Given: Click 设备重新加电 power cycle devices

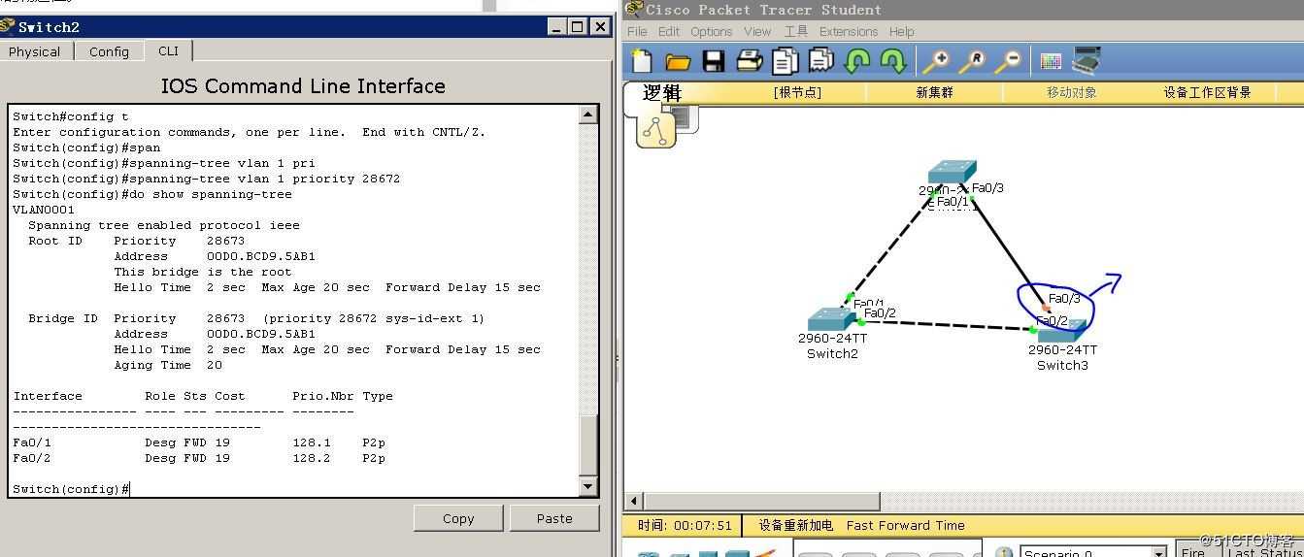Looking at the screenshot, I should 795,525.
